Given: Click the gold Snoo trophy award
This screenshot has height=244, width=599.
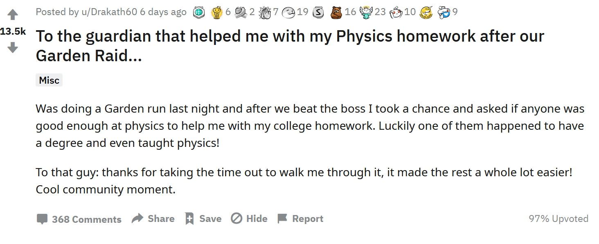Looking at the screenshot, I should click(x=216, y=13).
